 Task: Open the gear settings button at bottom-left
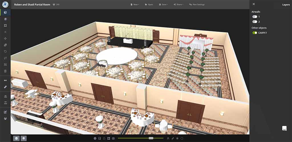pyautogui.click(x=24, y=138)
